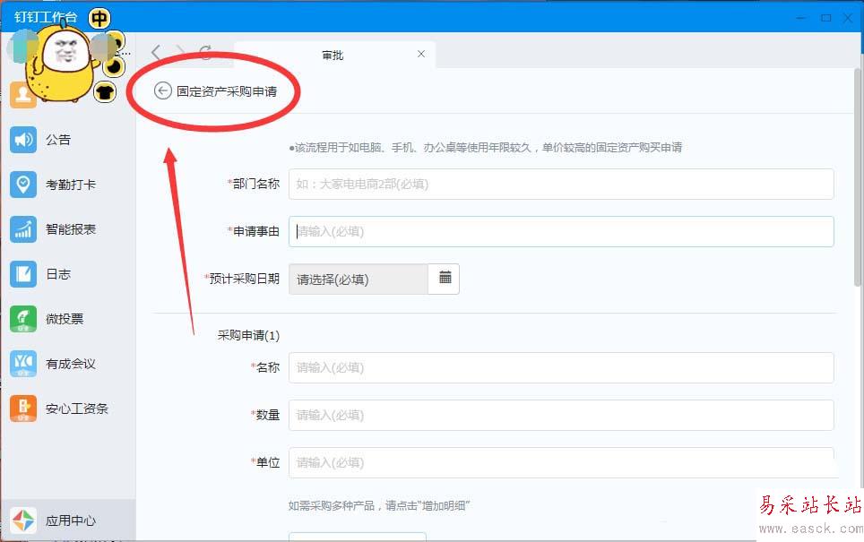
Task: Focus the 部门名称 input field
Action: pyautogui.click(x=561, y=184)
